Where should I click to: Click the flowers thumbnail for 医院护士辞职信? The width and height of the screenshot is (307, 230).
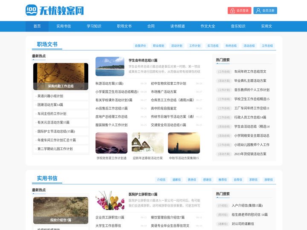(110, 201)
